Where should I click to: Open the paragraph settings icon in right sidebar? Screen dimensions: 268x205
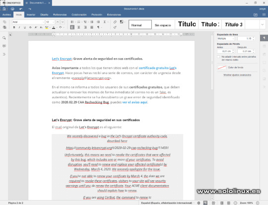tap(264, 38)
